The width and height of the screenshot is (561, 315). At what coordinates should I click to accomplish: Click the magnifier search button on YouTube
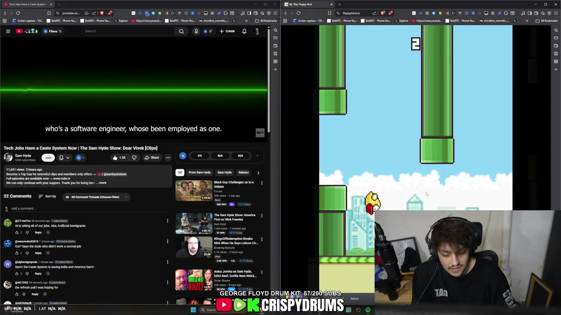click(x=181, y=31)
